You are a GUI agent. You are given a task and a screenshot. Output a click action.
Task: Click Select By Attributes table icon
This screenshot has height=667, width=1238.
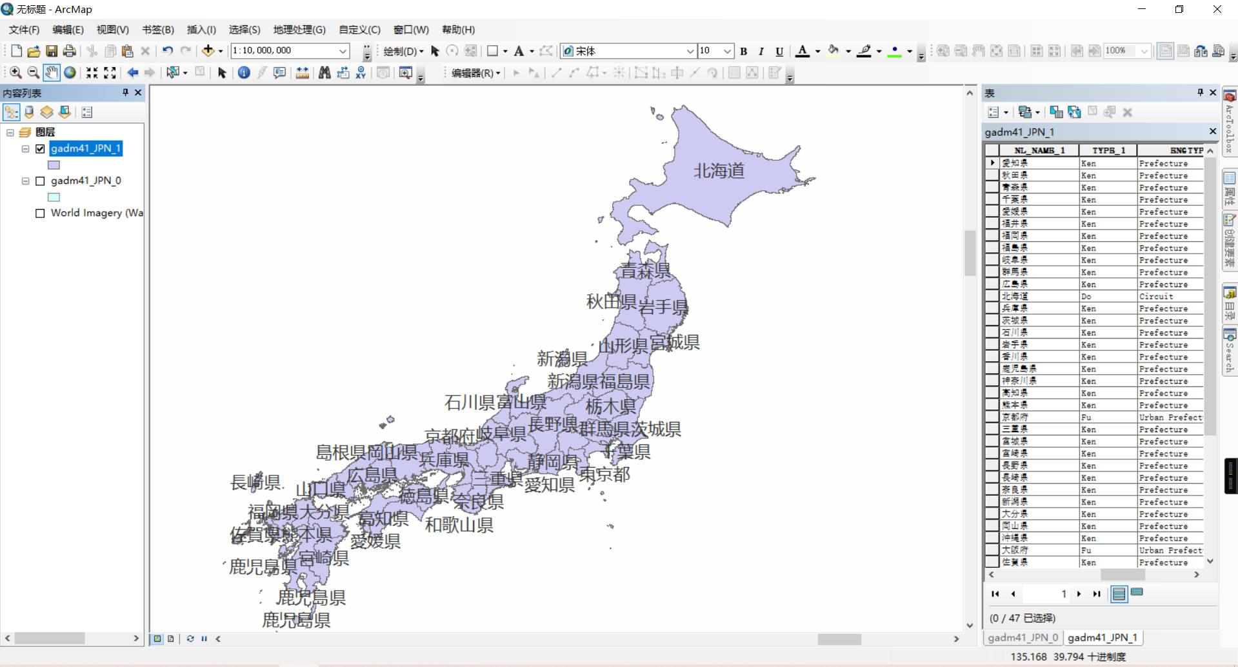click(x=1056, y=112)
